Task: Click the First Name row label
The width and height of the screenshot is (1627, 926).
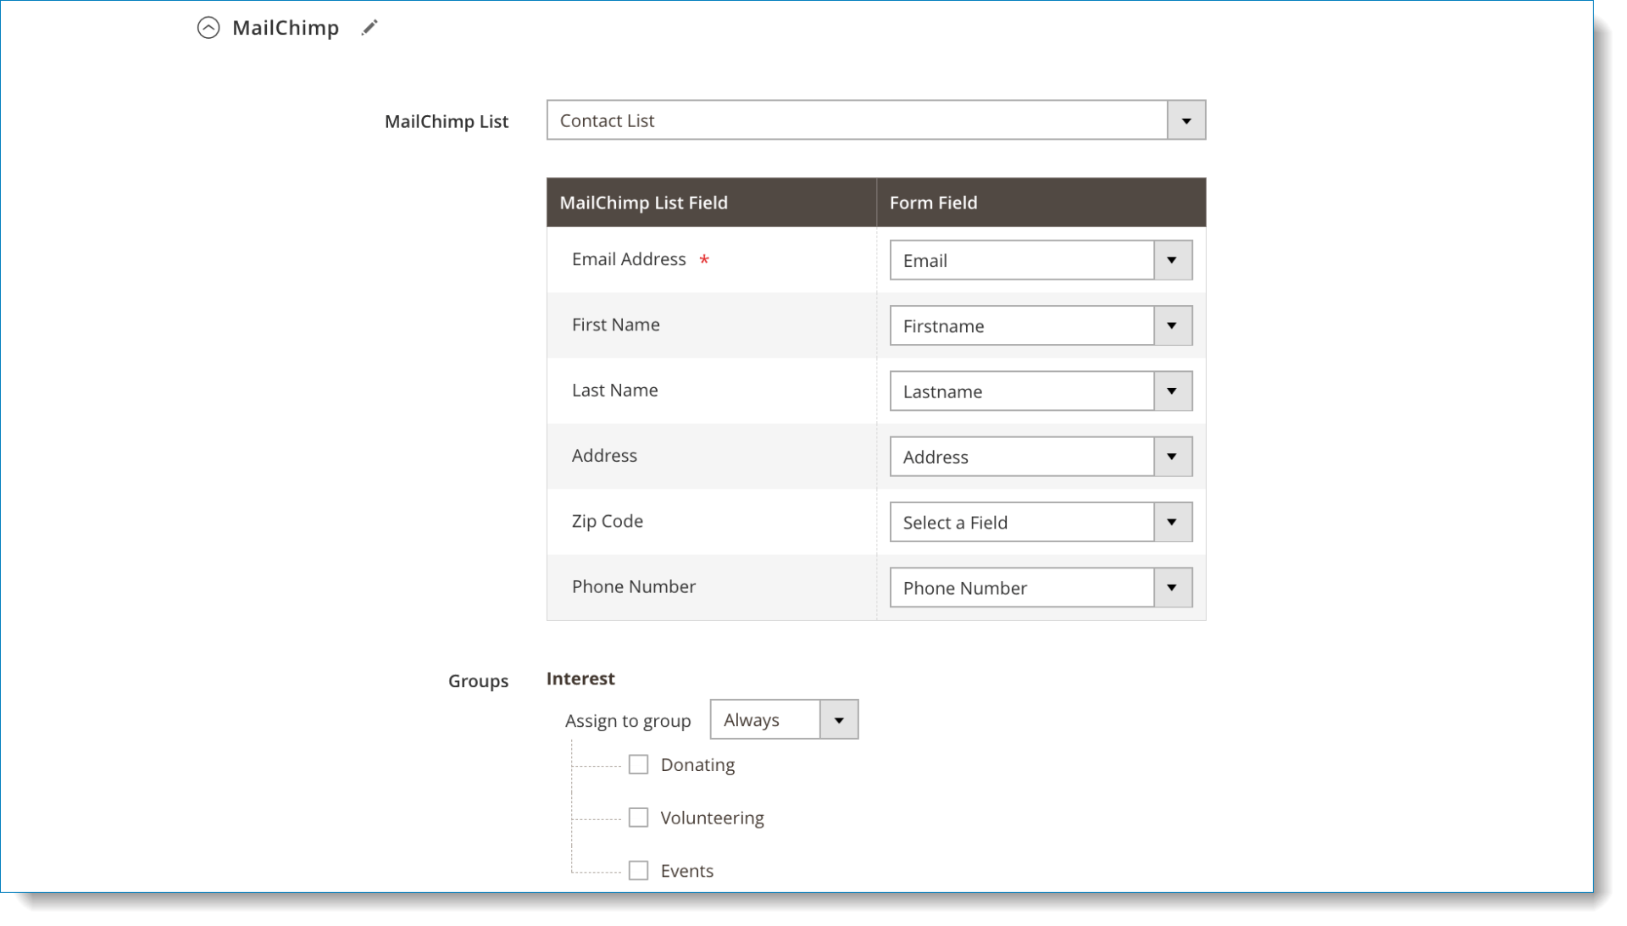Action: pos(615,324)
